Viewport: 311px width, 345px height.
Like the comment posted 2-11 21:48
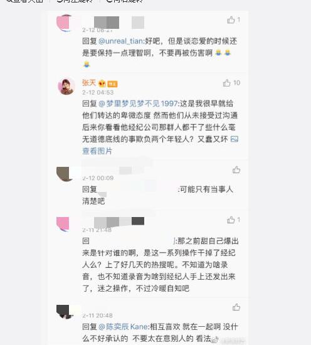click(x=231, y=220)
